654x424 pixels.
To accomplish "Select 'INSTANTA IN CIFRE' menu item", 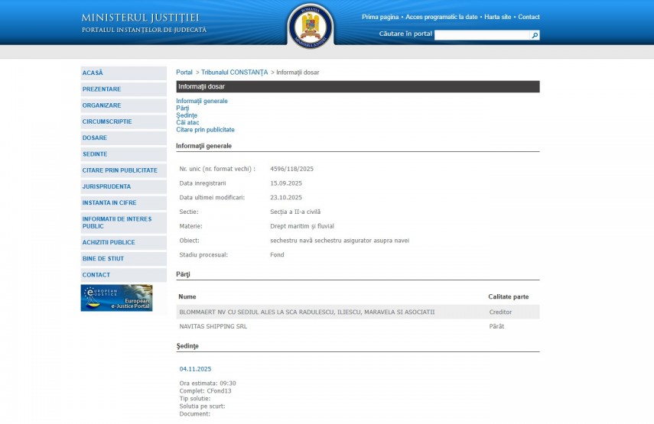I will (109, 203).
